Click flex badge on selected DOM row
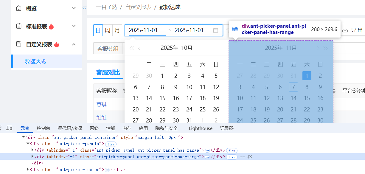Screen dimensions: 365x174 pos(232,157)
